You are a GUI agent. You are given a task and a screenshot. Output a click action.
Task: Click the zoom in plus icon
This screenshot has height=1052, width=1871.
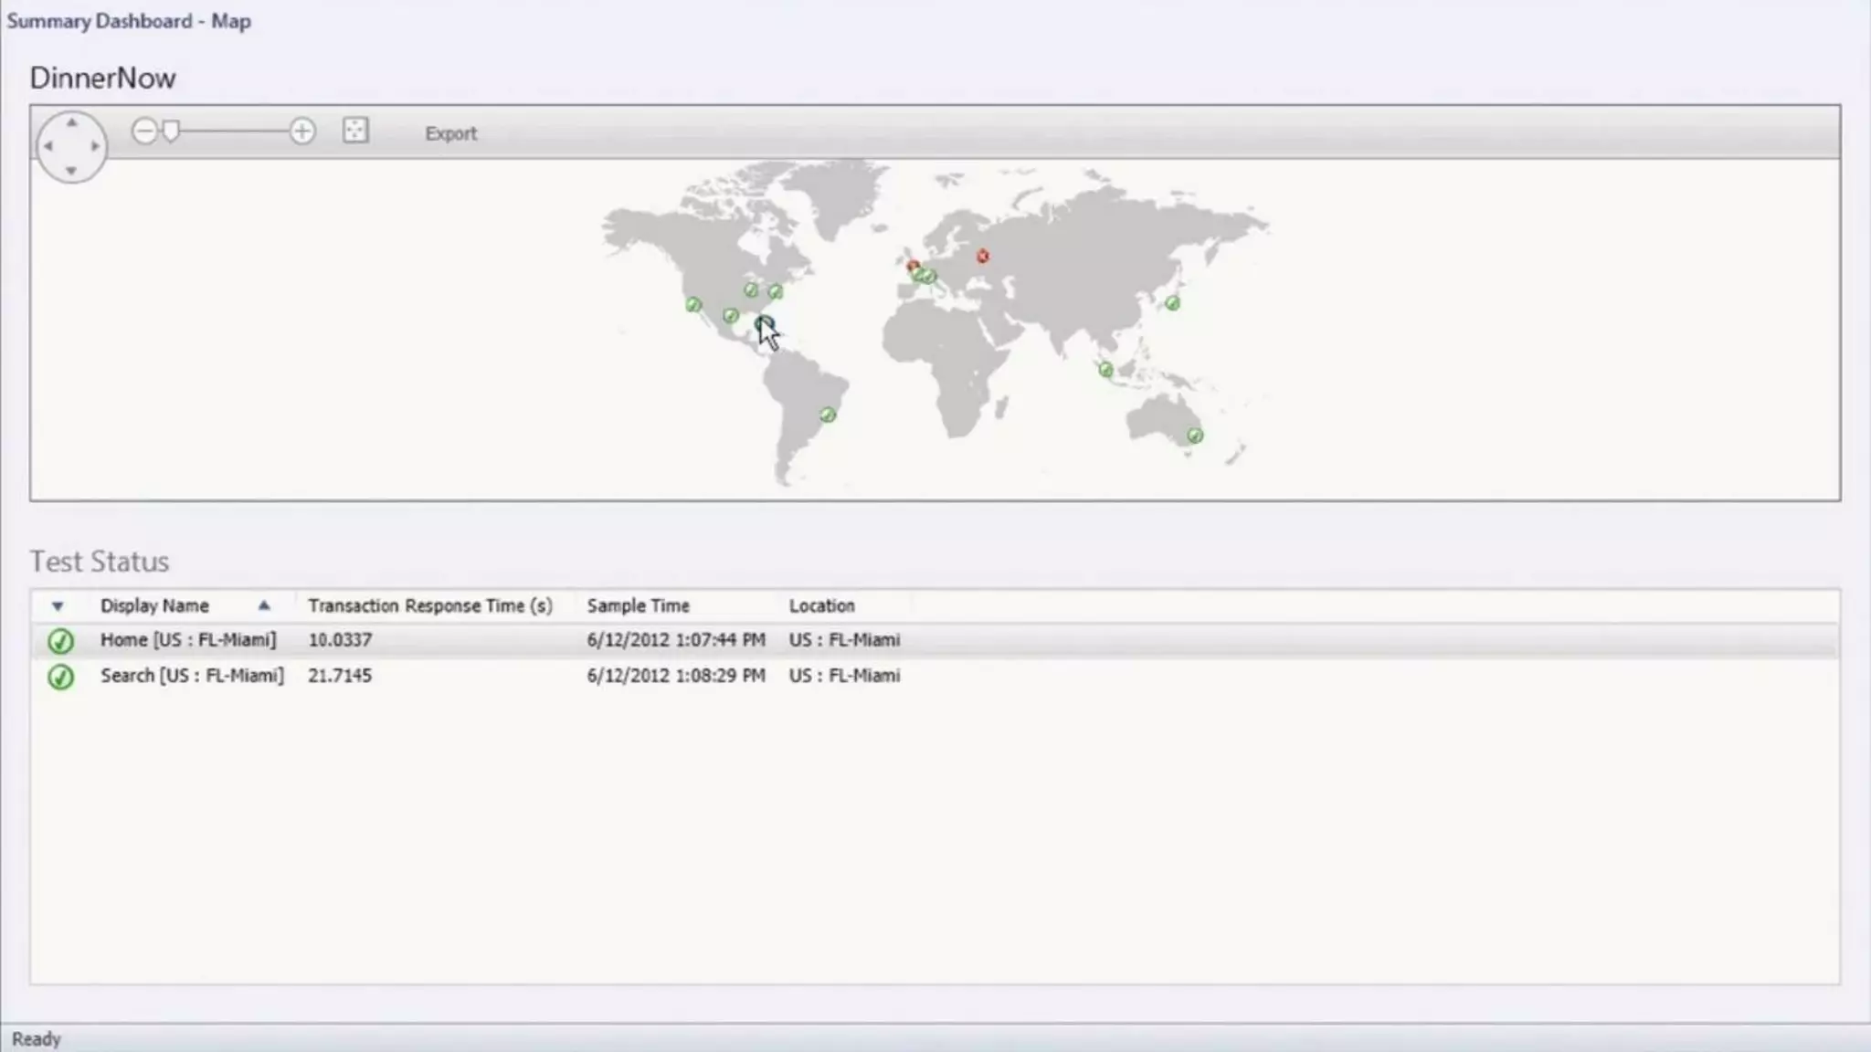click(x=302, y=131)
